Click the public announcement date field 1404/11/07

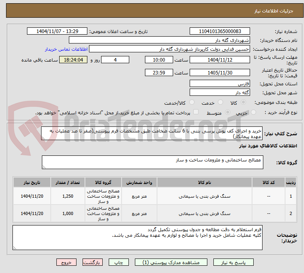pos(57,31)
